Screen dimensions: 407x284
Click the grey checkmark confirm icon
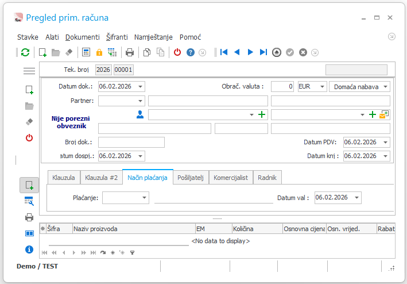pos(290,52)
